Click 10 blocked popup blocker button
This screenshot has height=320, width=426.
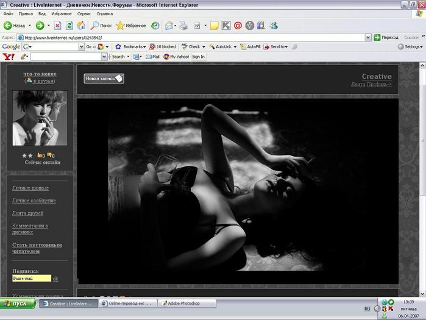(x=163, y=47)
